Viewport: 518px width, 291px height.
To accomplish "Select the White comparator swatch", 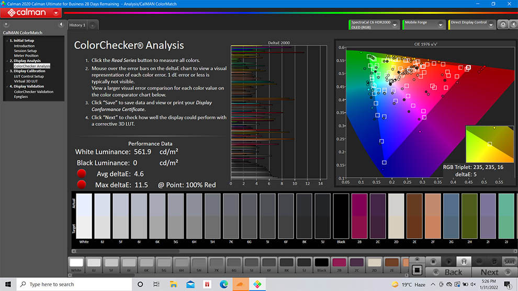I will (x=84, y=216).
